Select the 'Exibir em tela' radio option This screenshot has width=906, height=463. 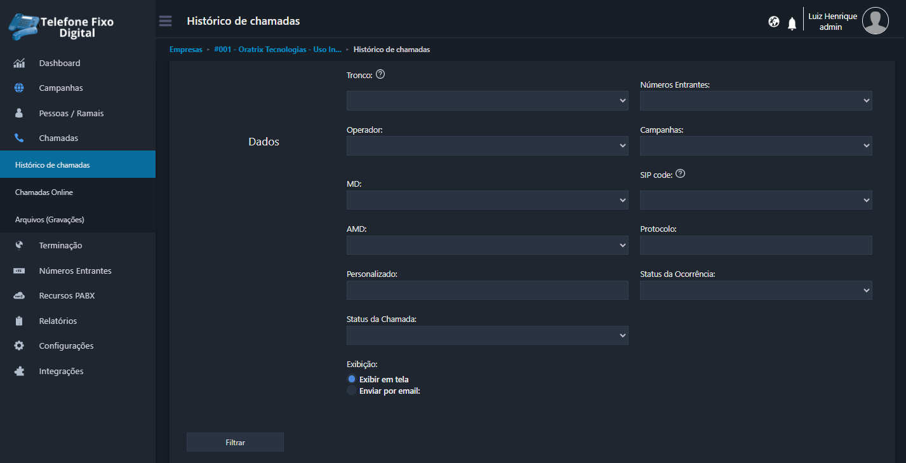352,379
